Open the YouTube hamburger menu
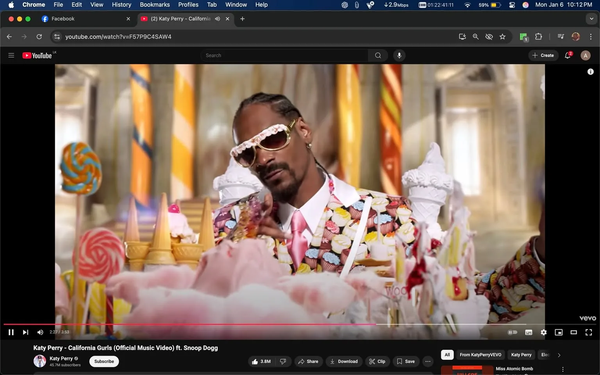The height and width of the screenshot is (375, 600). (x=11, y=55)
